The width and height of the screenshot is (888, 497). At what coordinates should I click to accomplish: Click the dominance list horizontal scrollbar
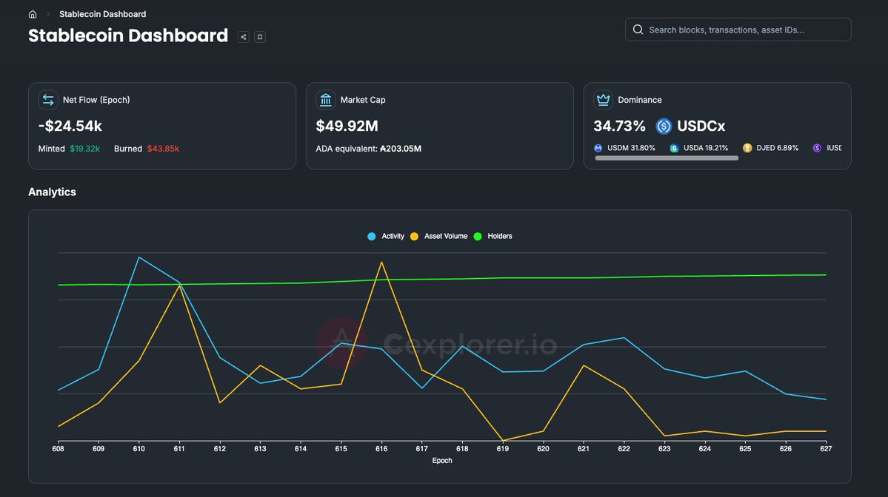(x=667, y=158)
